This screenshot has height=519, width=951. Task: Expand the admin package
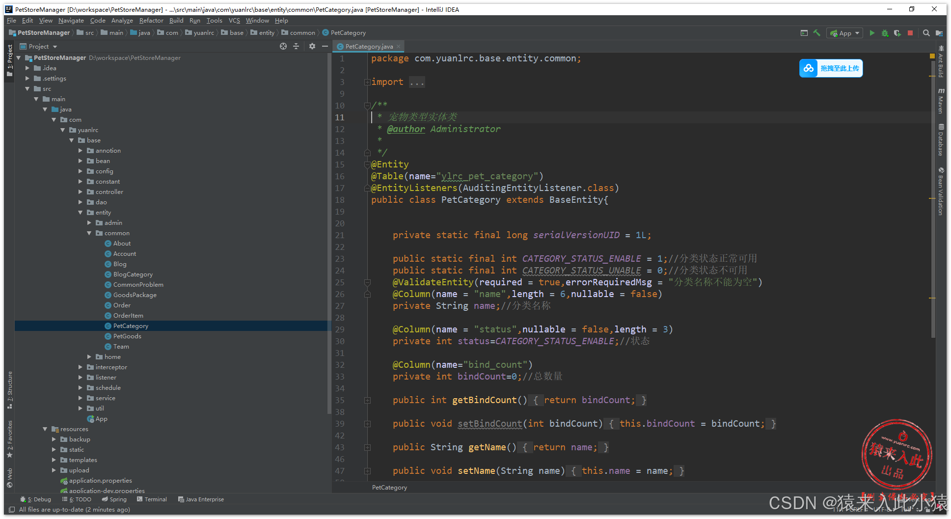coord(89,223)
